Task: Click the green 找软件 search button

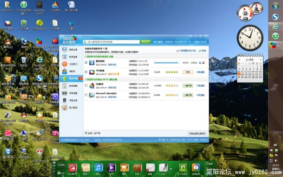Action: point(146,42)
